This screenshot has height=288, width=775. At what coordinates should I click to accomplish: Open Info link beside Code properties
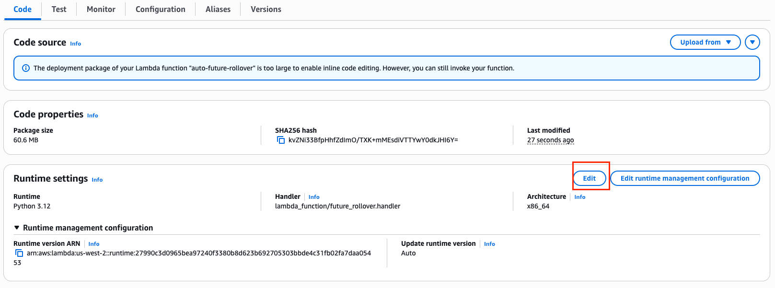(x=93, y=115)
